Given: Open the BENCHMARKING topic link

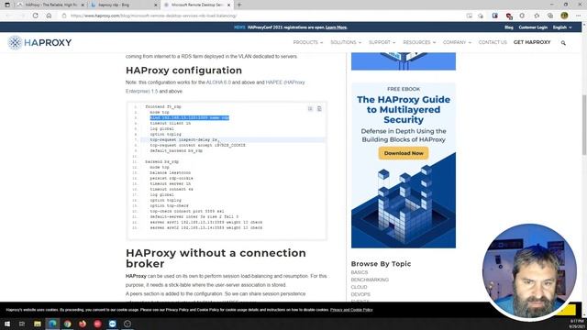Looking at the screenshot, I should 370,280.
